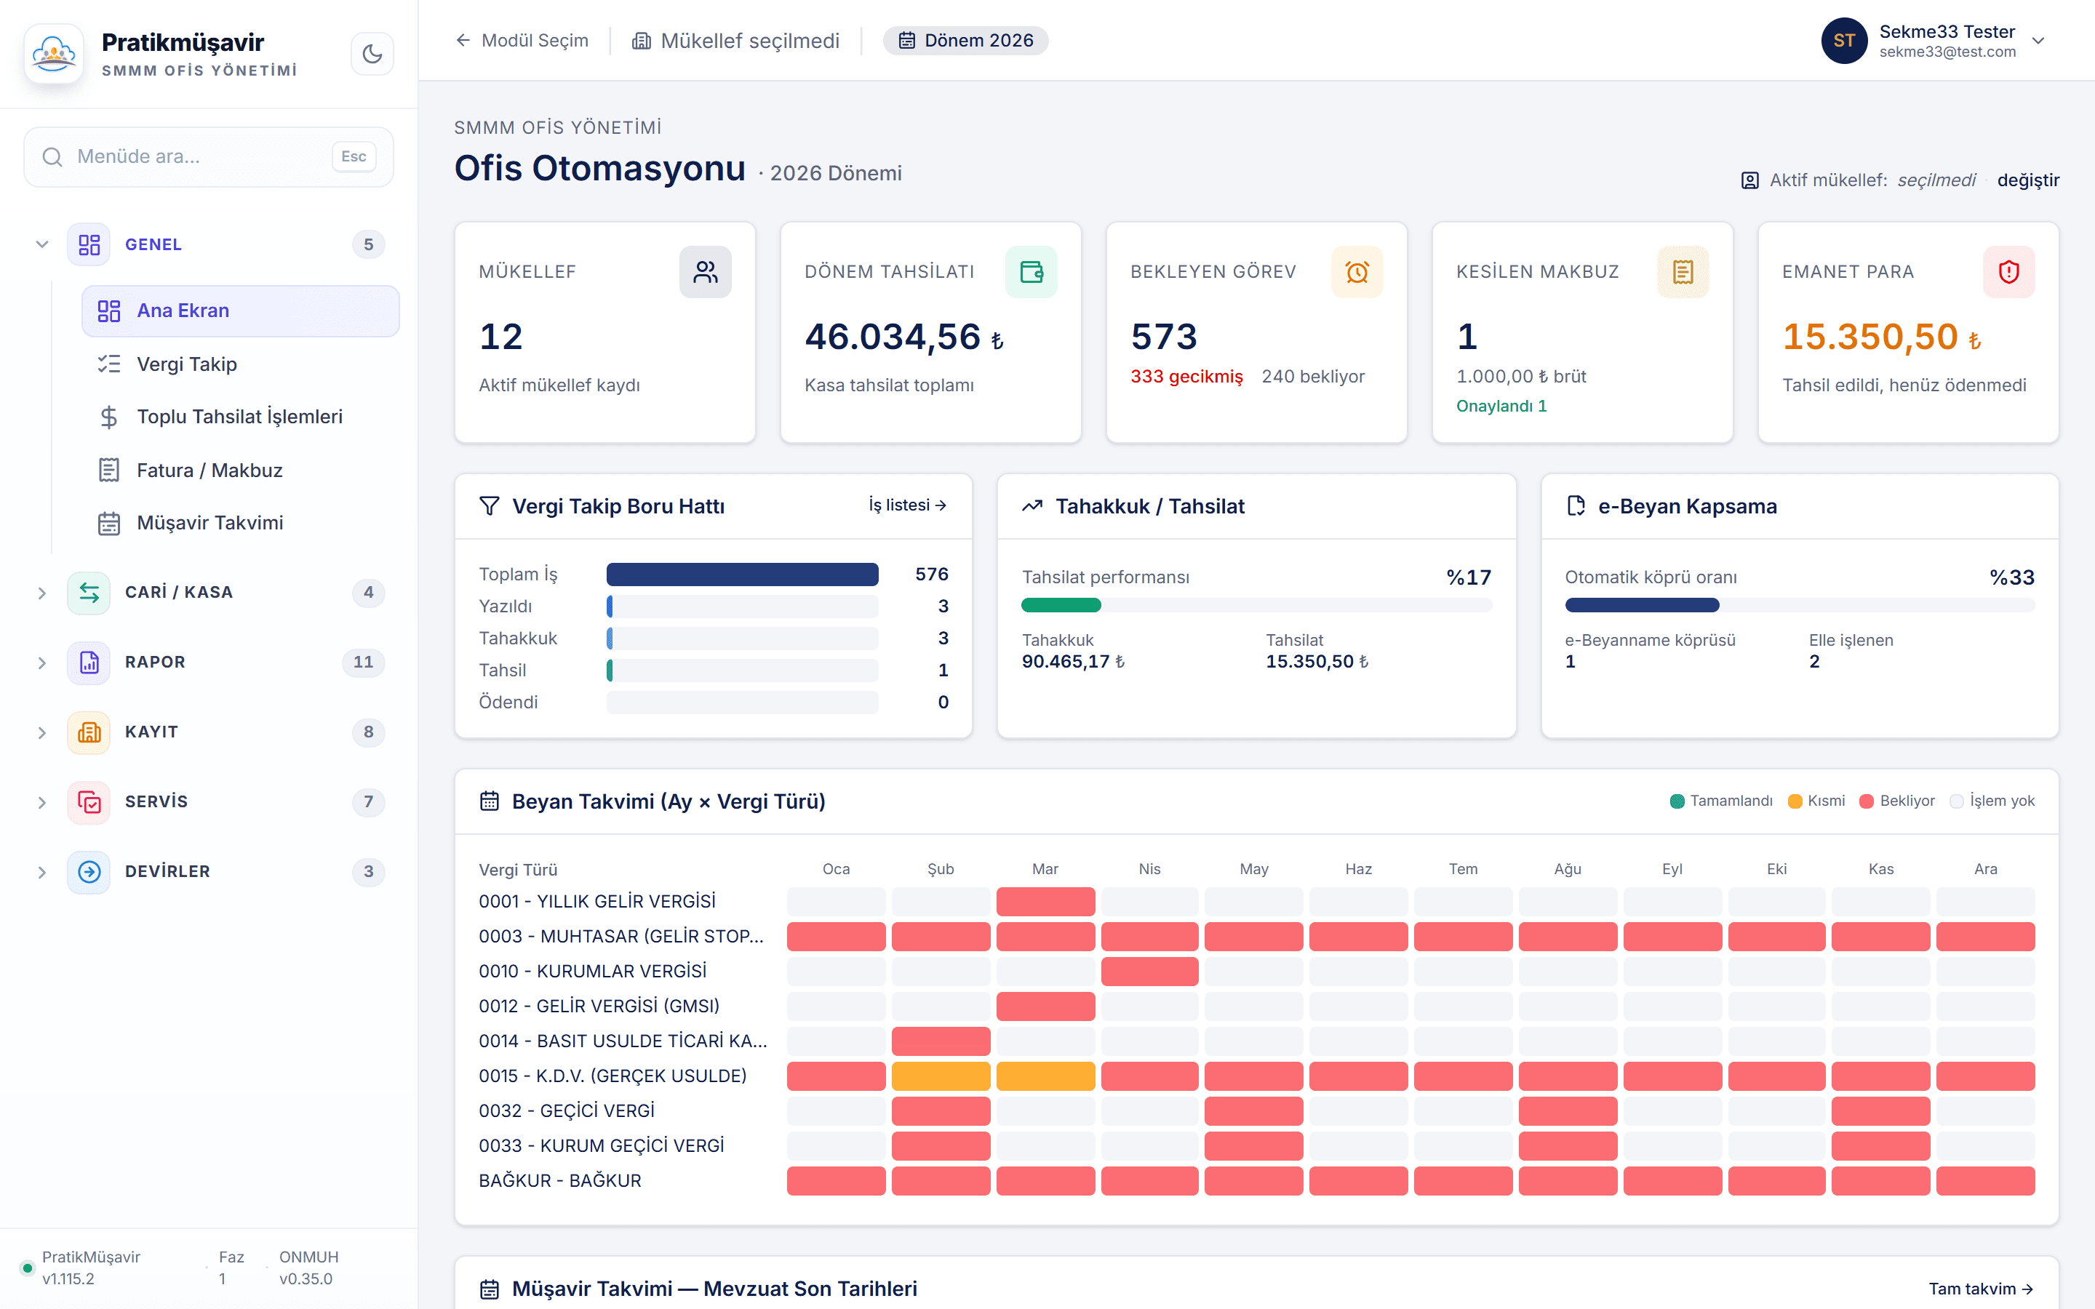Click değiştir to change active mükellef
The height and width of the screenshot is (1309, 2095).
coord(2027,180)
